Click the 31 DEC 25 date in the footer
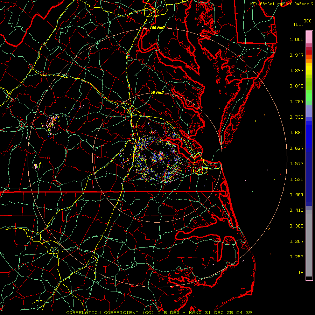This screenshot has width=315, height=315. pos(219,313)
